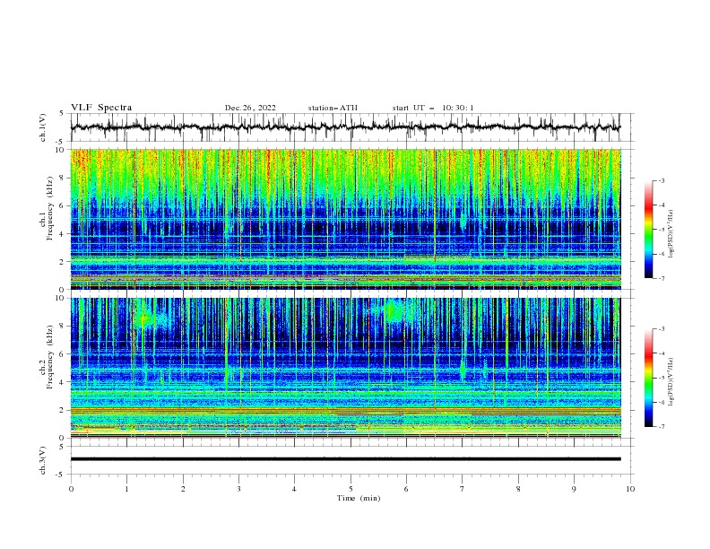Click the time axis tick label "7"
Viewport: 710px width, 549px height.
[463, 489]
